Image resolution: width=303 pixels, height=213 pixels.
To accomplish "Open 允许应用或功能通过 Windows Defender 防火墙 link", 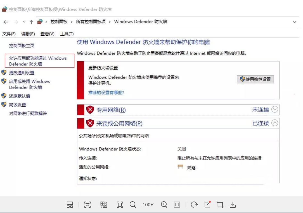I will (x=38, y=61).
